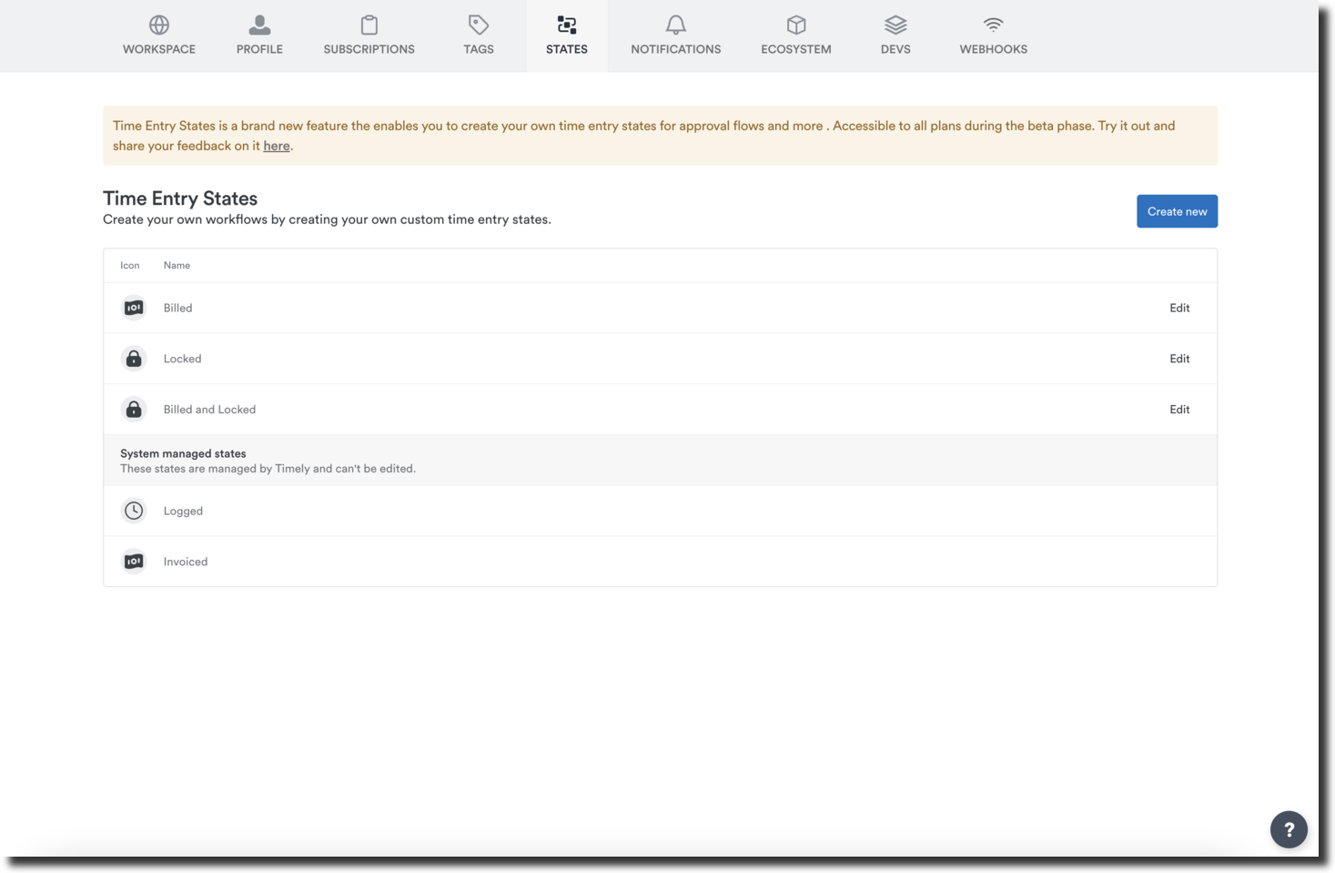Click the Devs layers icon
Image resolution: width=1335 pixels, height=873 pixels.
895,25
